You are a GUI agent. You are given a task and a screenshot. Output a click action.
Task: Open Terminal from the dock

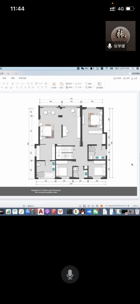pos(70,212)
